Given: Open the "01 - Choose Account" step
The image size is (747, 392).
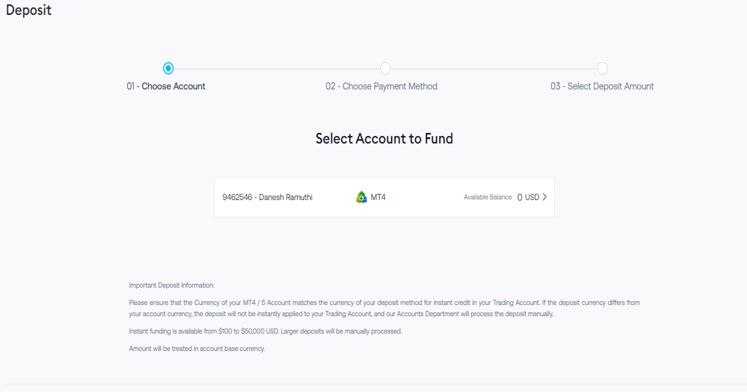Looking at the screenshot, I should [x=166, y=86].
